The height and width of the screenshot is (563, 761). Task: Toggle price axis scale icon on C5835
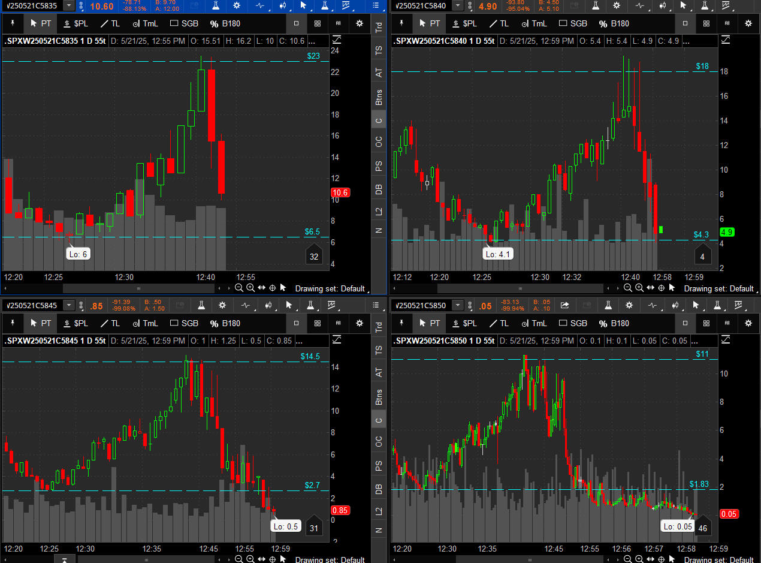[x=336, y=40]
